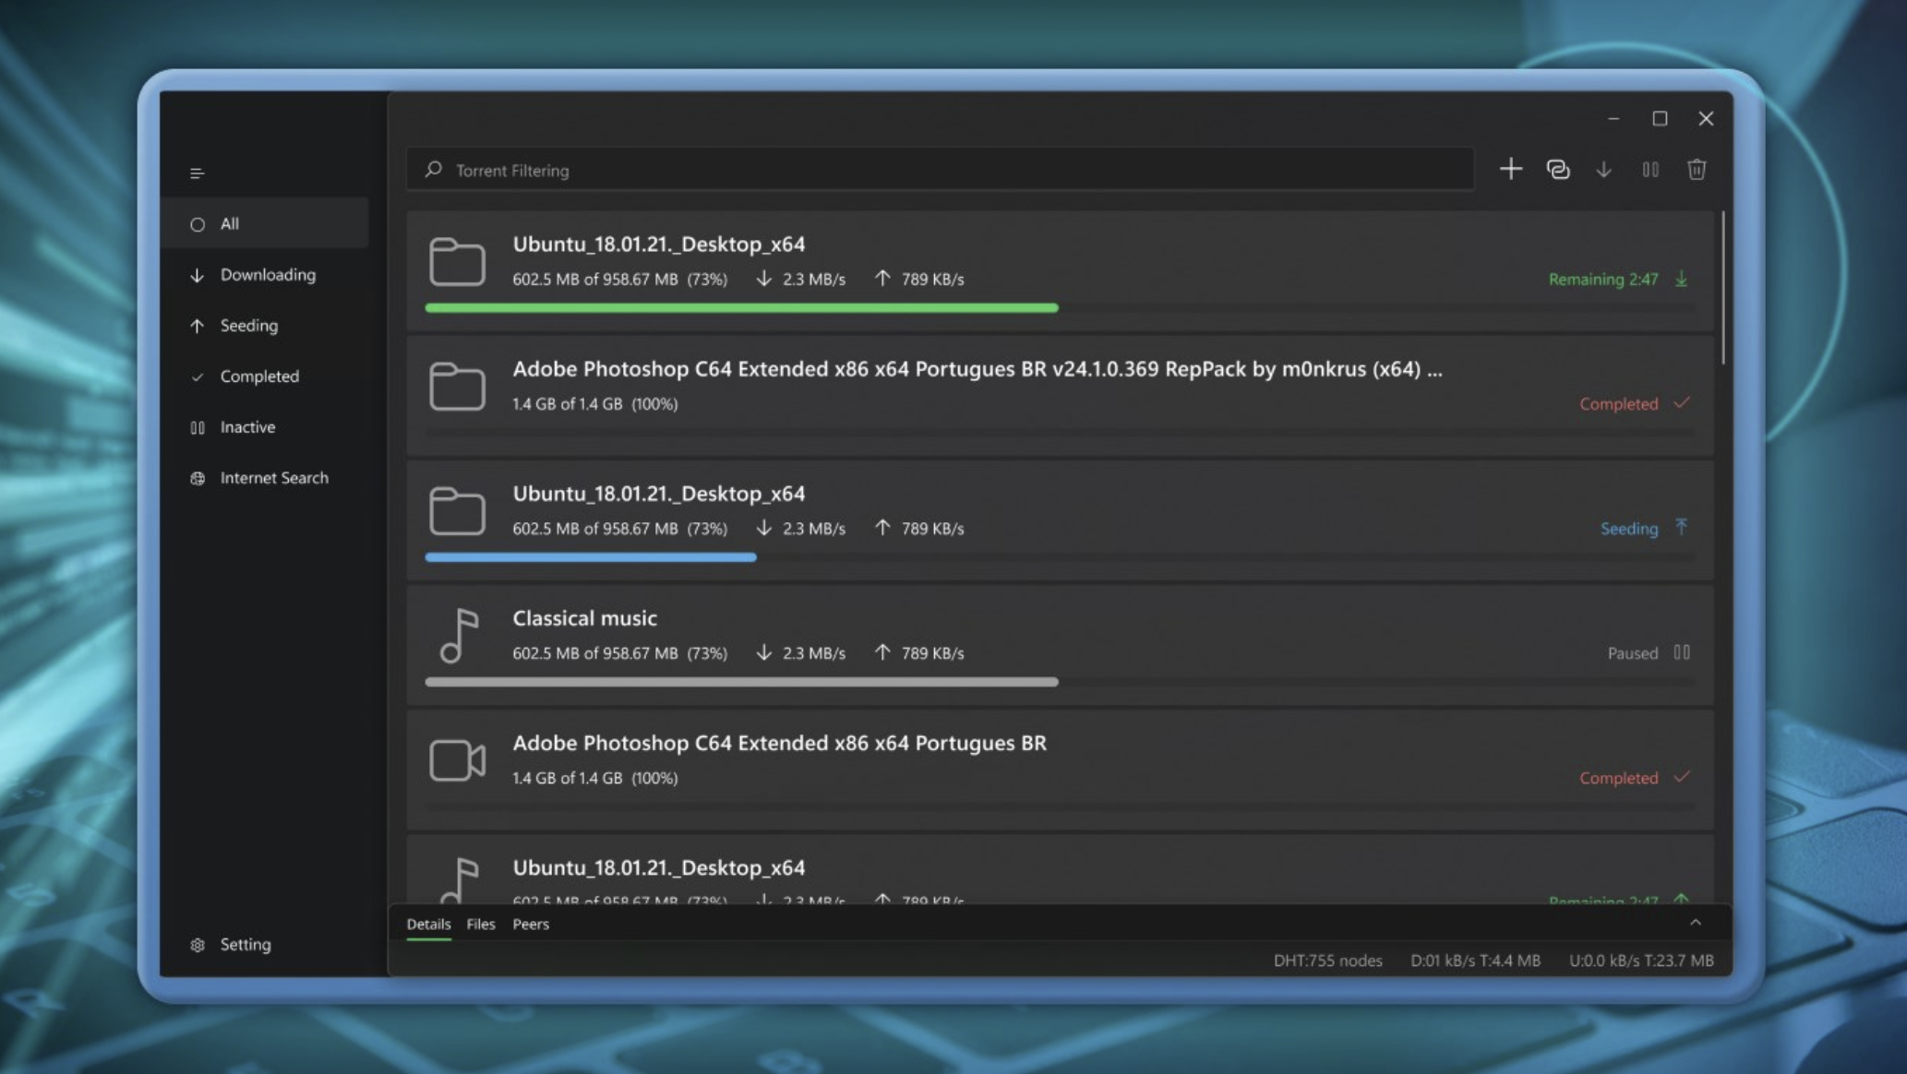Click the toolbar download arrow icon
Screen dimensions: 1907x1074
1604,170
